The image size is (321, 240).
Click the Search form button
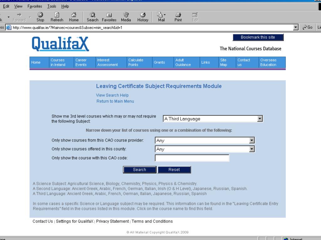[139, 170]
